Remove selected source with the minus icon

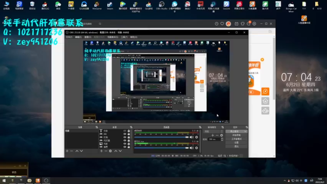pos(106,151)
